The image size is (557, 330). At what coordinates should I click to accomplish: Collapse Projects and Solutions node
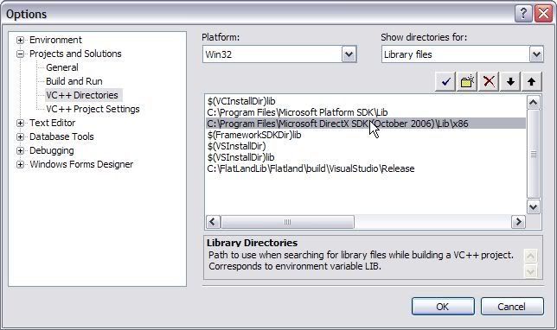point(20,54)
